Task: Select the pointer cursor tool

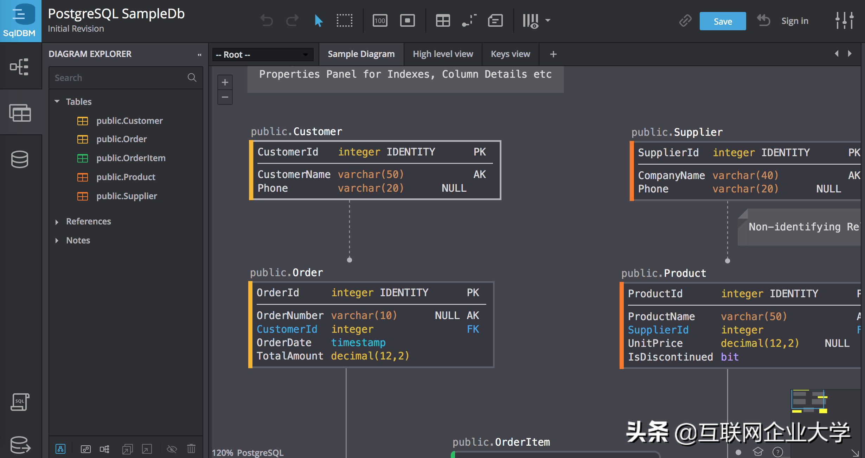Action: click(x=318, y=21)
